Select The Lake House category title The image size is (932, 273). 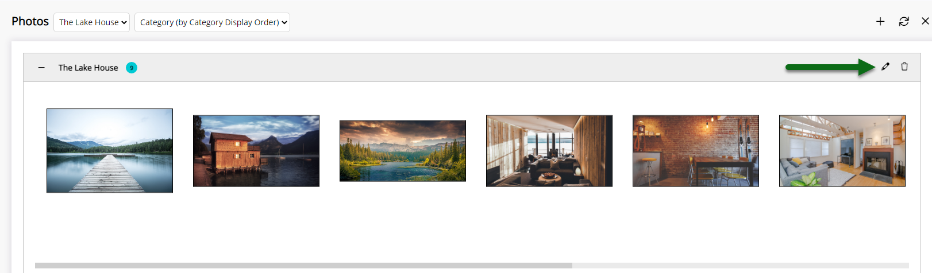coord(88,68)
